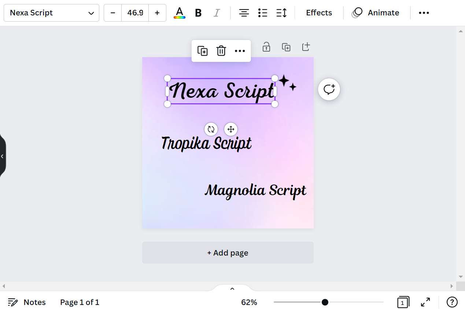Apply bold formatting to the text
465x309 pixels.
(198, 12)
